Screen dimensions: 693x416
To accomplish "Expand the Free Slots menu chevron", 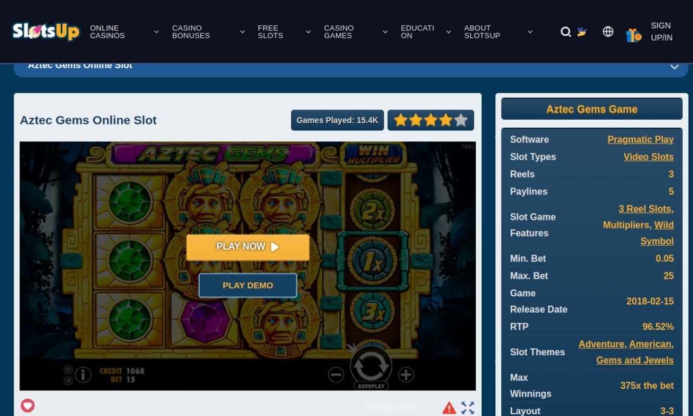I will (308, 32).
